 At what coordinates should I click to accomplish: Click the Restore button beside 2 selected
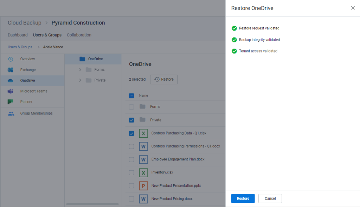point(164,80)
